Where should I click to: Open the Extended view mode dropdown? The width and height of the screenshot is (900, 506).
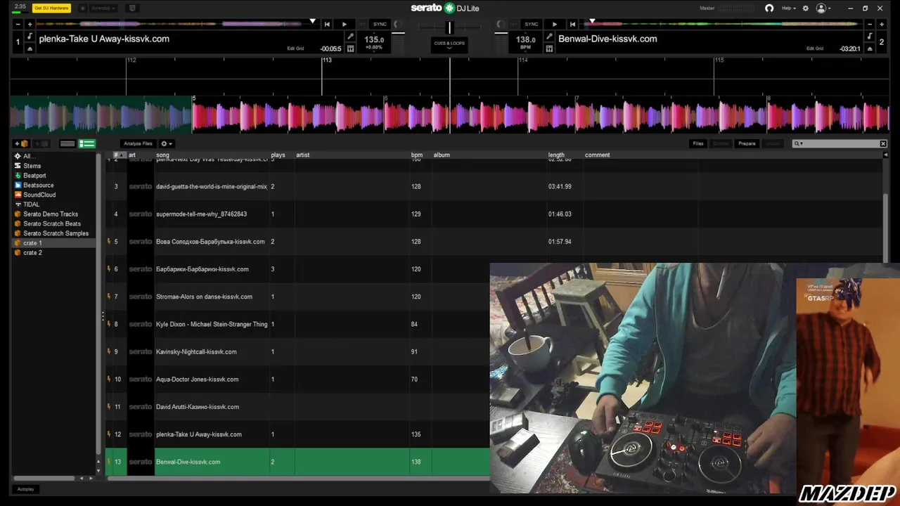click(x=103, y=8)
